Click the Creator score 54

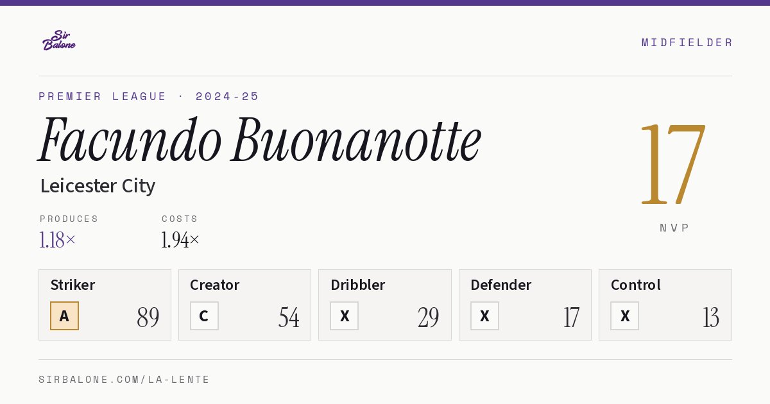click(x=289, y=317)
